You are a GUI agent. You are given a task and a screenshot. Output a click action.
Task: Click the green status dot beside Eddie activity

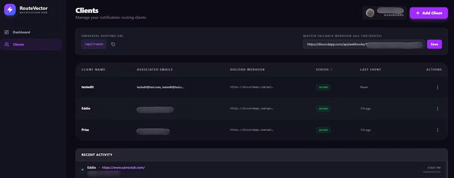click(82, 170)
